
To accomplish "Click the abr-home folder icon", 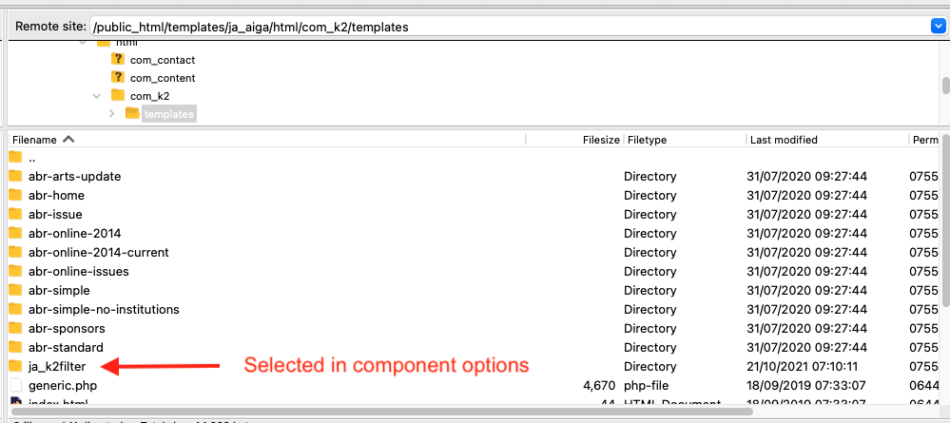I will 15,195.
